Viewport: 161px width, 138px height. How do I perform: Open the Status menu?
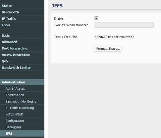tap(22, 6)
